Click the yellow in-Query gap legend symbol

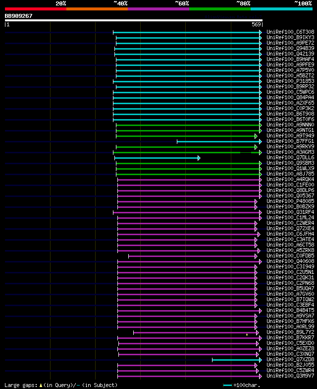[41, 386]
